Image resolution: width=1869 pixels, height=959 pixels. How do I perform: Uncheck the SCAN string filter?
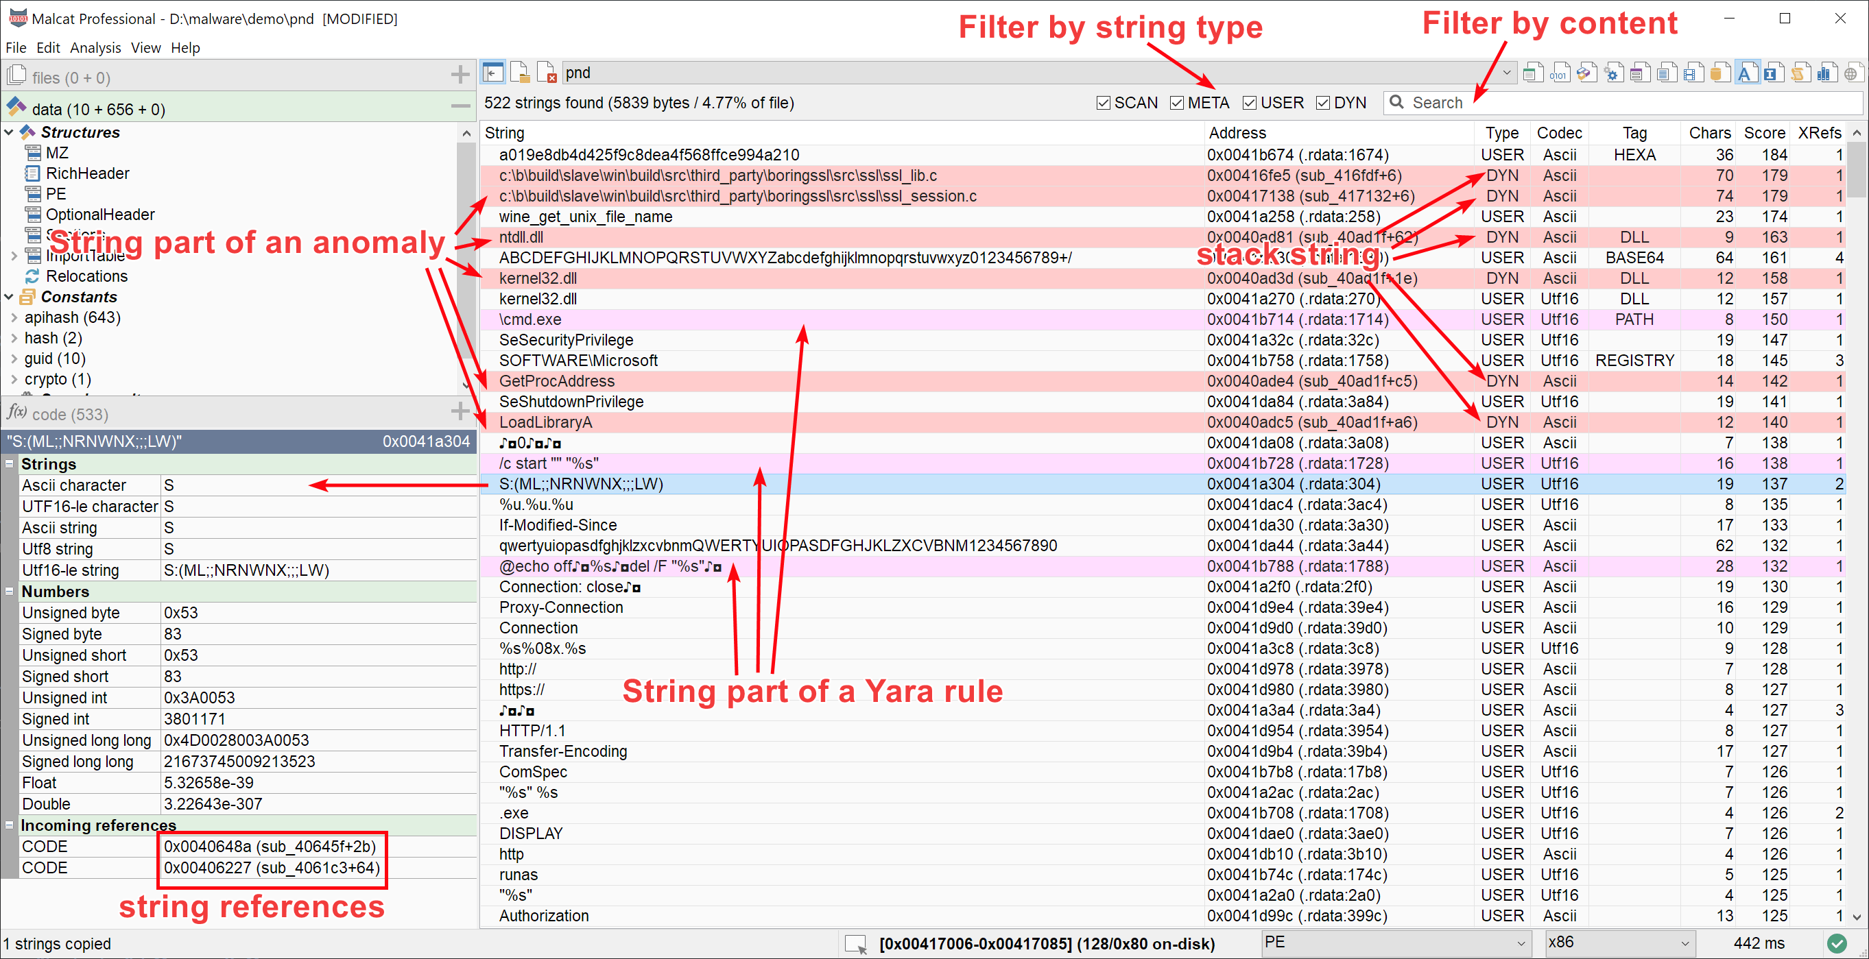(x=1103, y=102)
